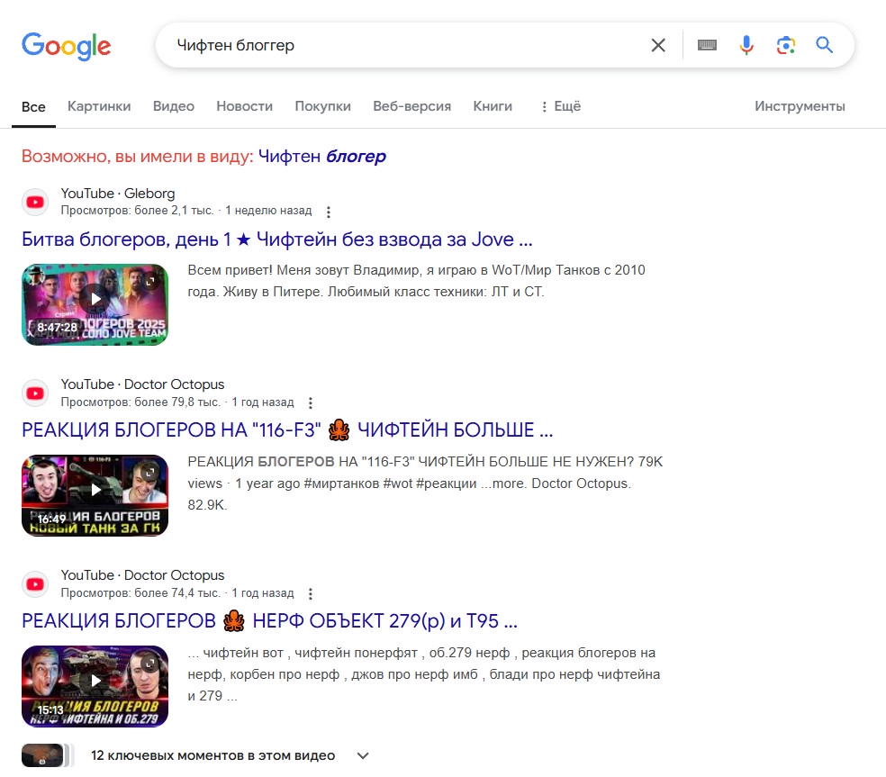Open the Инструменты search tools
886x777 pixels.
[800, 106]
